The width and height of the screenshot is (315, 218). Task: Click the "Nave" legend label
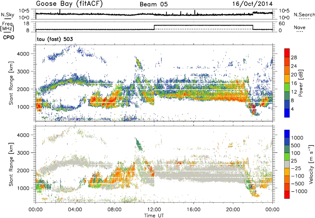click(300, 27)
